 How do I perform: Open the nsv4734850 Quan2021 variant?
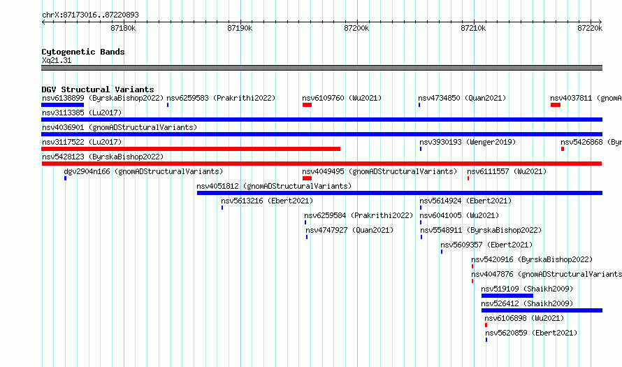(x=462, y=98)
